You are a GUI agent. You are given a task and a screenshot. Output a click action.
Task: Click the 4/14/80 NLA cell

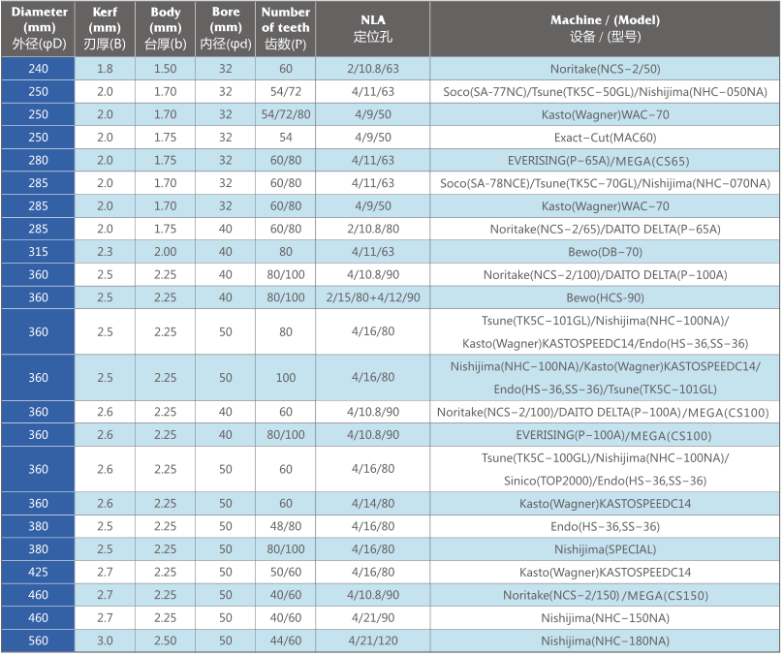[x=373, y=504]
